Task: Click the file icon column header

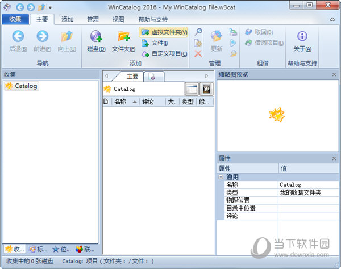Action: pos(106,102)
